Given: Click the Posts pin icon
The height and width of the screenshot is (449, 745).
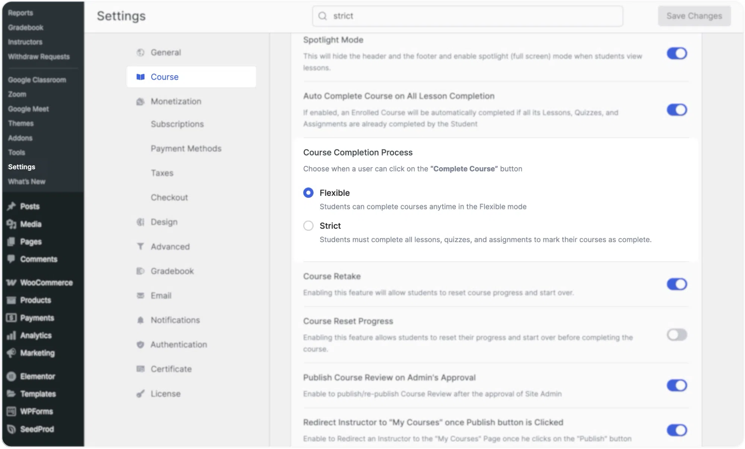Looking at the screenshot, I should (12, 206).
